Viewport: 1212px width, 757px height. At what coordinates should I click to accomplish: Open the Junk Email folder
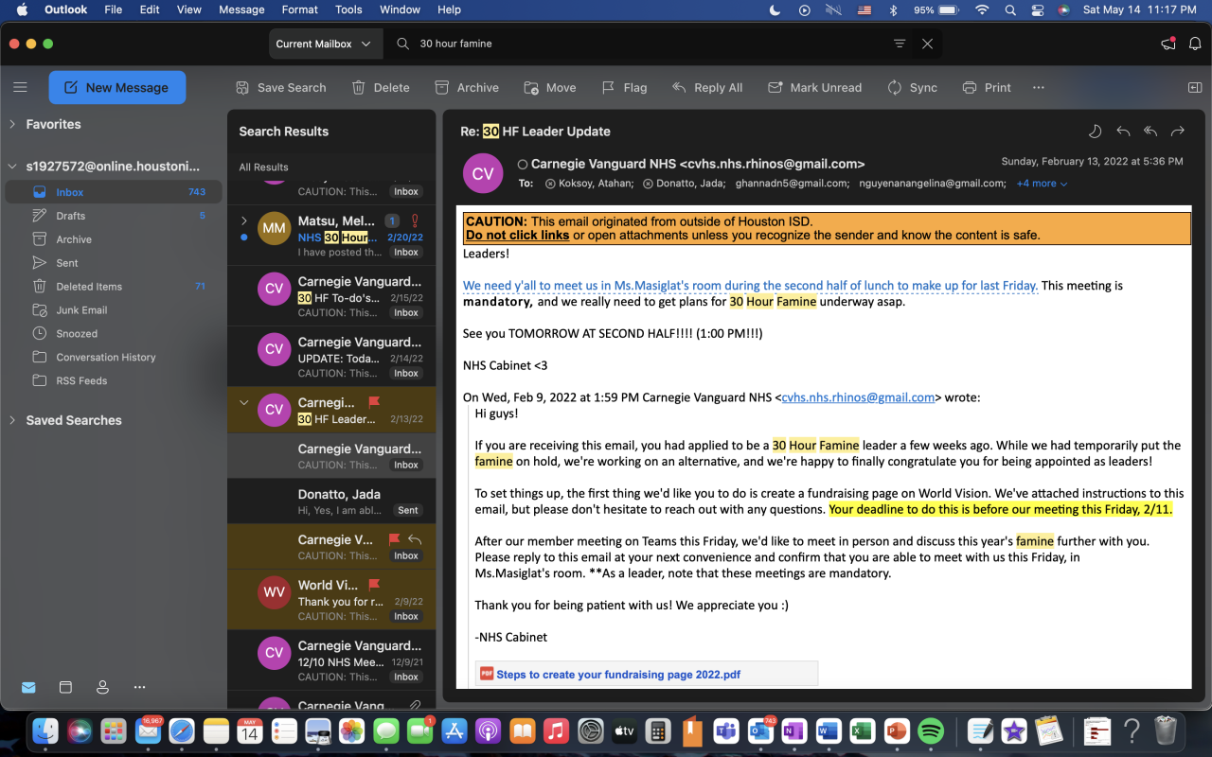tap(114, 310)
